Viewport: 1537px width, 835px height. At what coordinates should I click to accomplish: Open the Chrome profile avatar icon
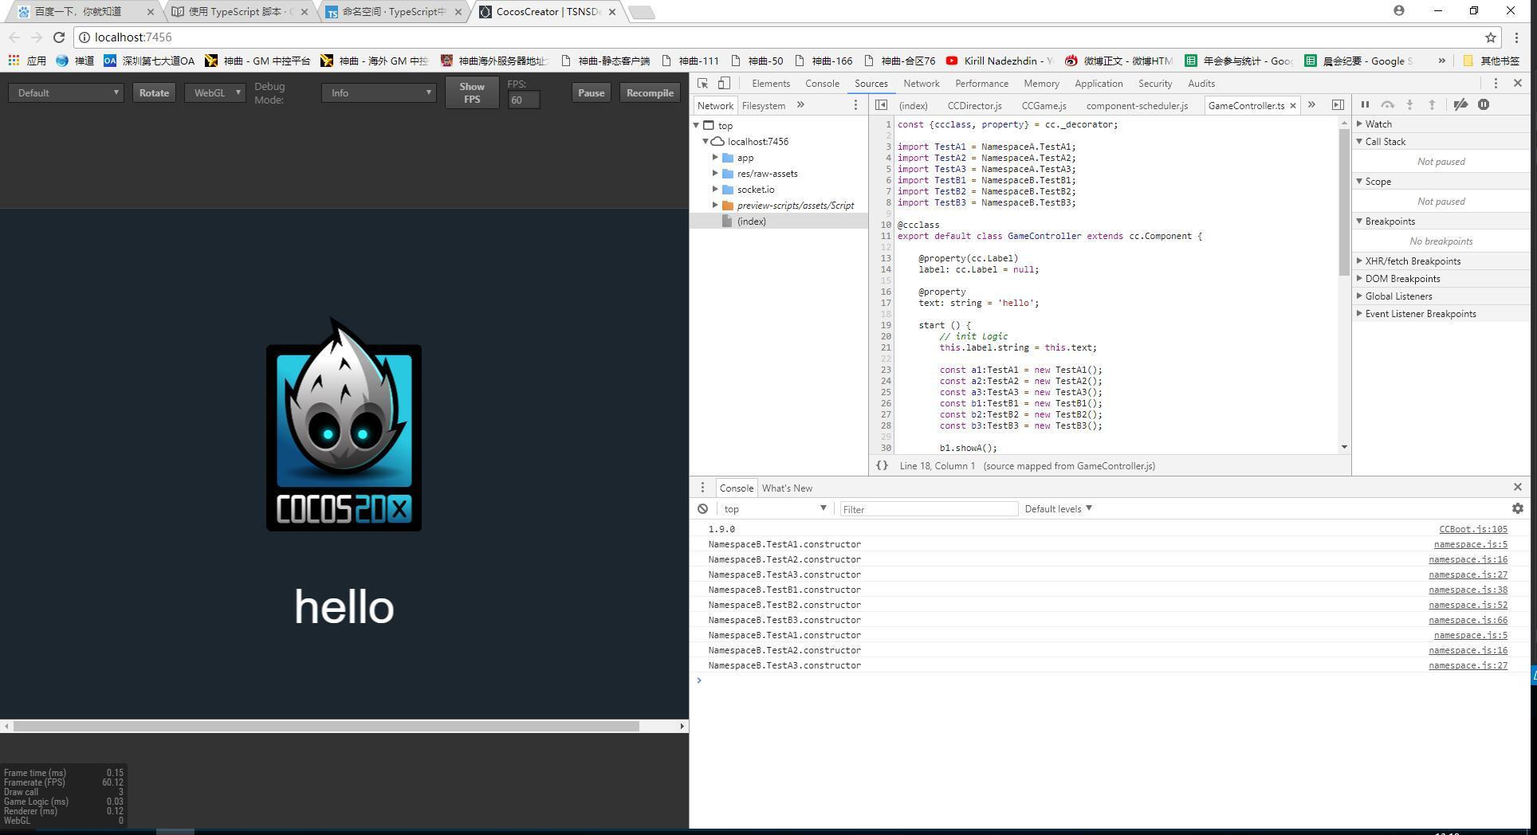point(1399,10)
